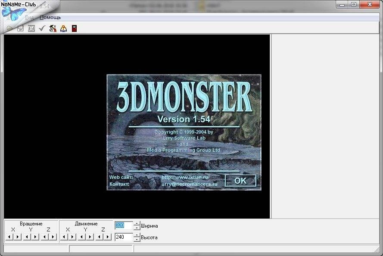Click the floppy disk Save icon

pyautogui.click(x=21, y=28)
